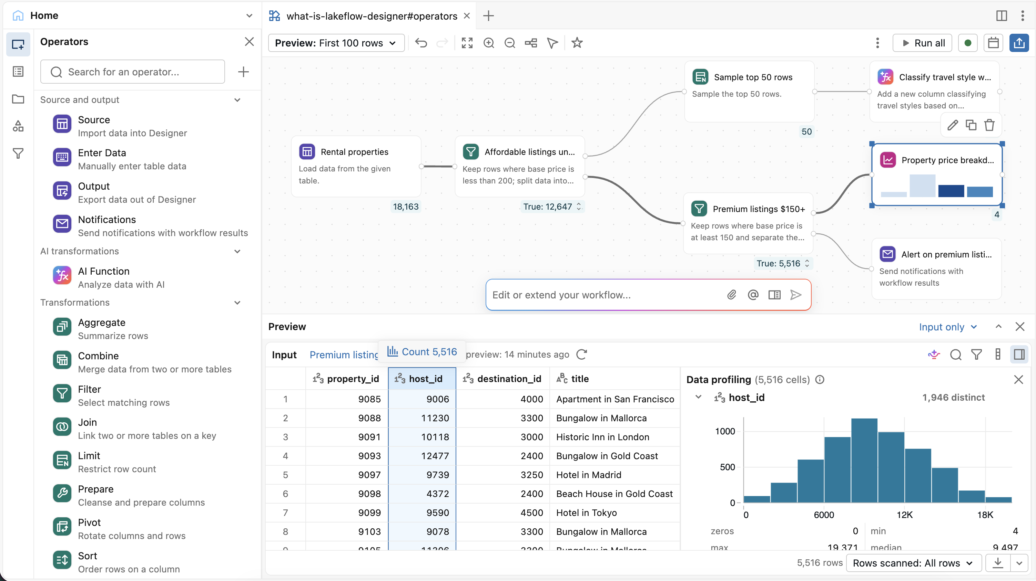Open Rows scanned All rows dropdown
This screenshot has width=1036, height=581.
913,563
